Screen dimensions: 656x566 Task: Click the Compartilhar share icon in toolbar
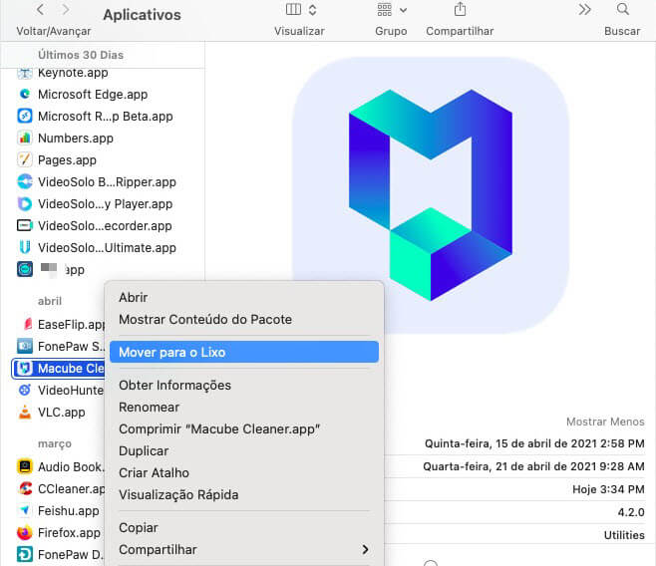[x=460, y=9]
